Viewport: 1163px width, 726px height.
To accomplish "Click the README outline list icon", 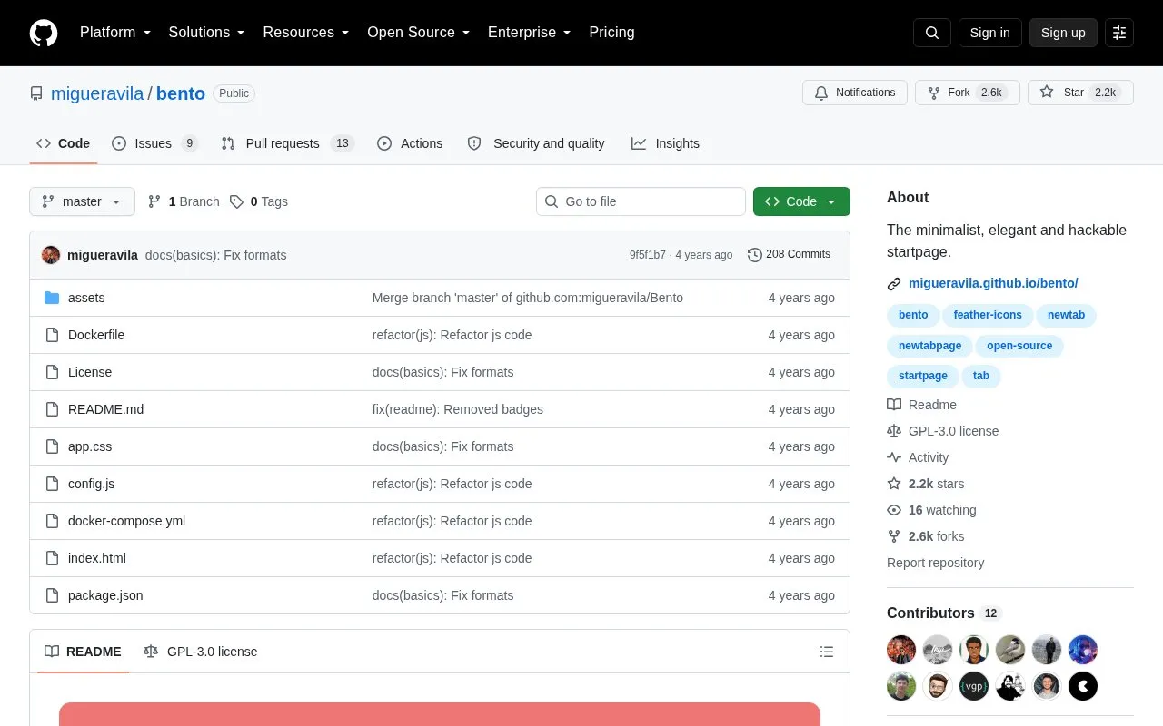I will pos(827,652).
